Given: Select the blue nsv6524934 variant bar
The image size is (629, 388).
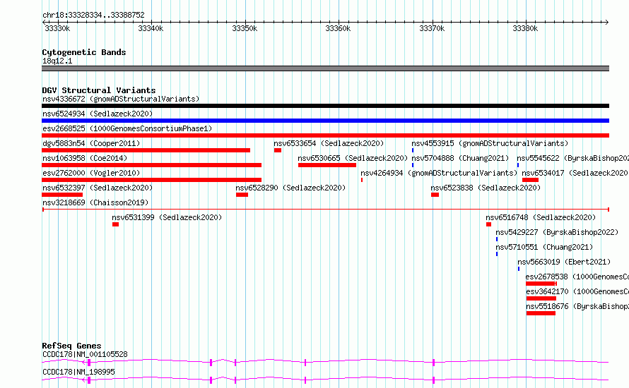Looking at the screenshot, I should (x=325, y=121).
